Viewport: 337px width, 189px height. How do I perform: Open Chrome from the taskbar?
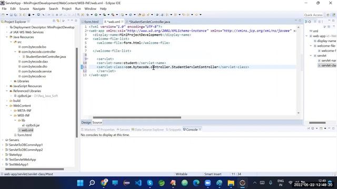[104, 183]
